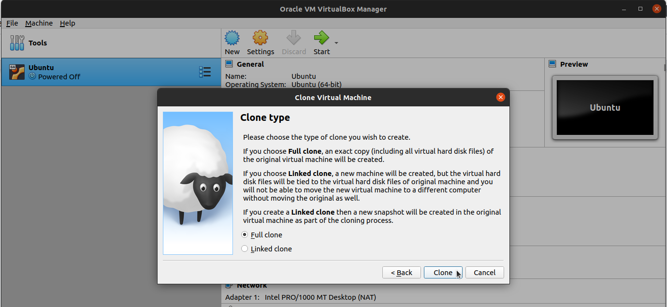Open the Start button dropdown arrow
The height and width of the screenshot is (307, 667).
(336, 43)
